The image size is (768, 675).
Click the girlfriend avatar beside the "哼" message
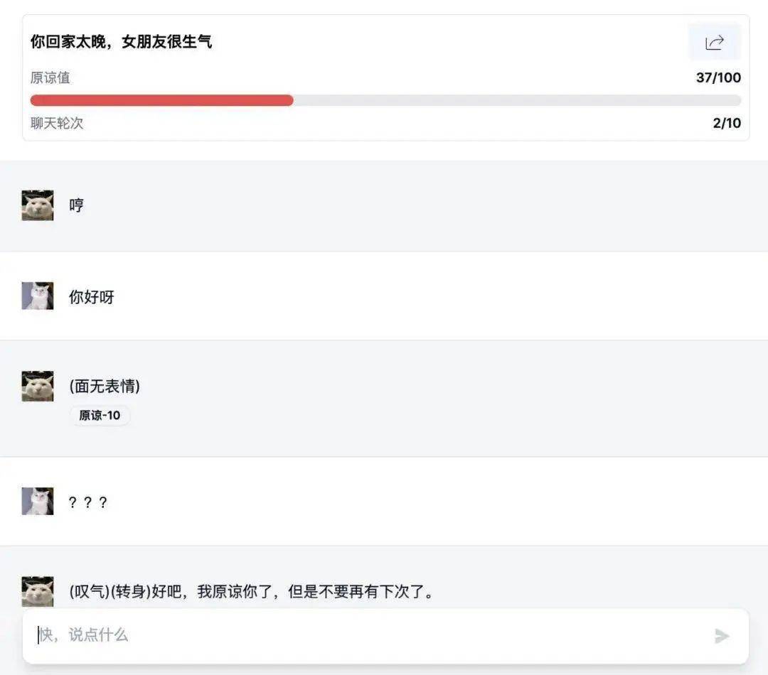[x=38, y=205]
